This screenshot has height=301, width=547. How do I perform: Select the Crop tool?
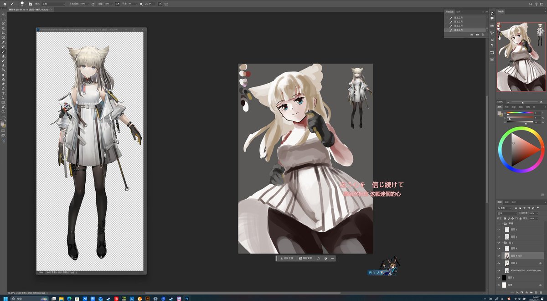(4, 33)
